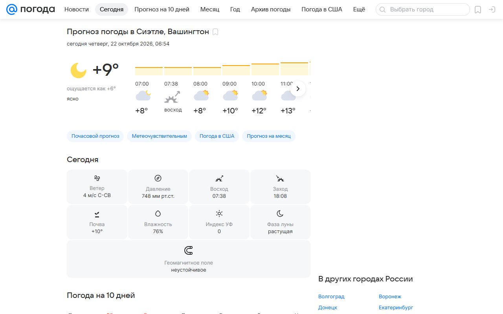Focus the Выбрать город search field
Viewport: 503px width, 314px height.
[423, 9]
